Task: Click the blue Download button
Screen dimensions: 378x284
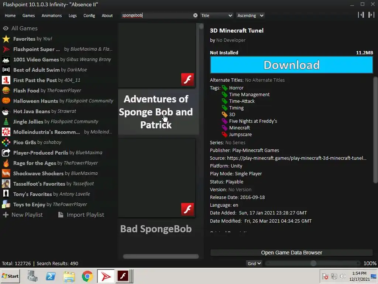Action: pos(292,65)
